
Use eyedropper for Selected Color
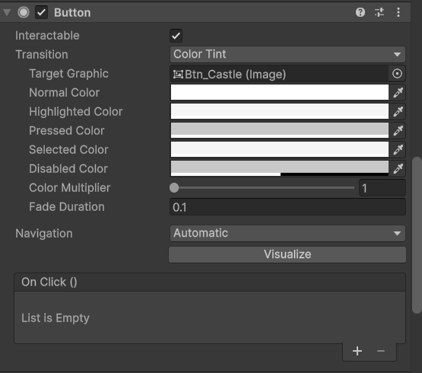(398, 149)
